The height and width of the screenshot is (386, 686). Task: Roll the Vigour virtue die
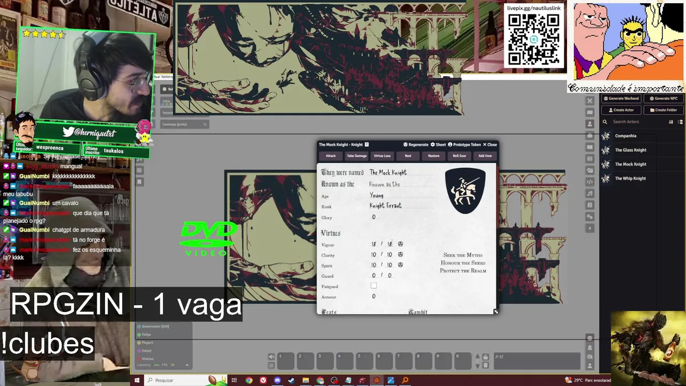pyautogui.click(x=400, y=244)
